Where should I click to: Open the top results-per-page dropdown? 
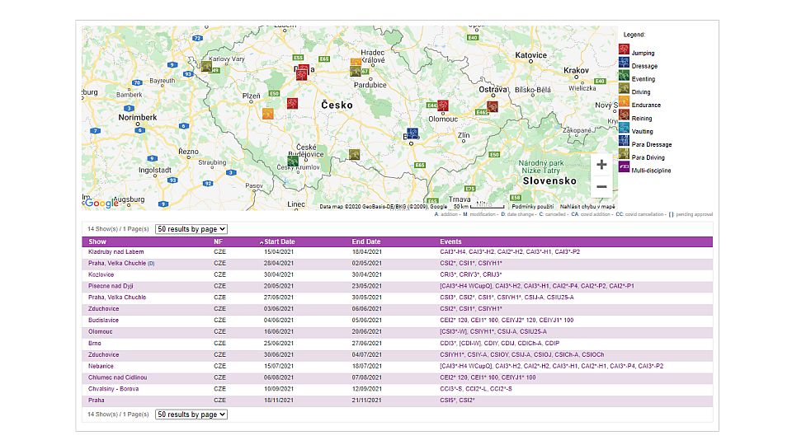pos(191,229)
